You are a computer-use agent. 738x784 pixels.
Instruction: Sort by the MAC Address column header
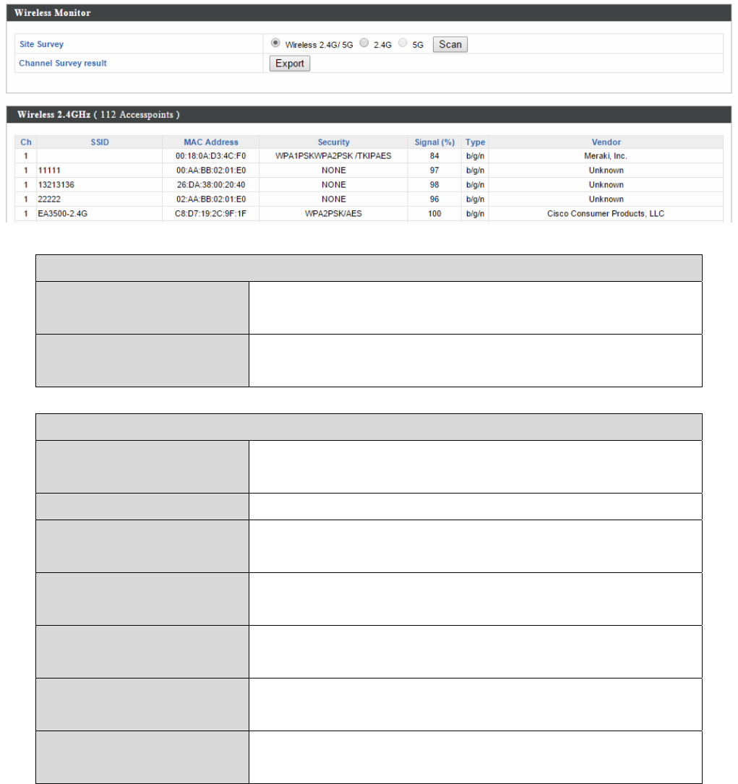pos(211,142)
